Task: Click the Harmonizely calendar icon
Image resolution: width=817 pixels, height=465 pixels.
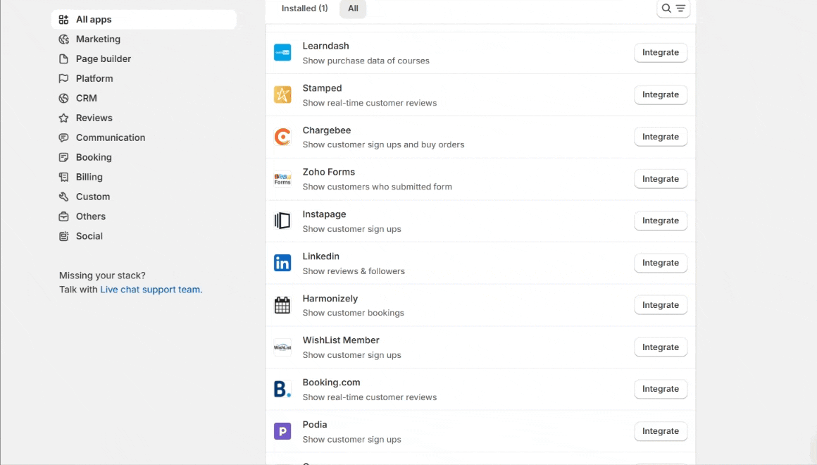Action: [x=282, y=305]
